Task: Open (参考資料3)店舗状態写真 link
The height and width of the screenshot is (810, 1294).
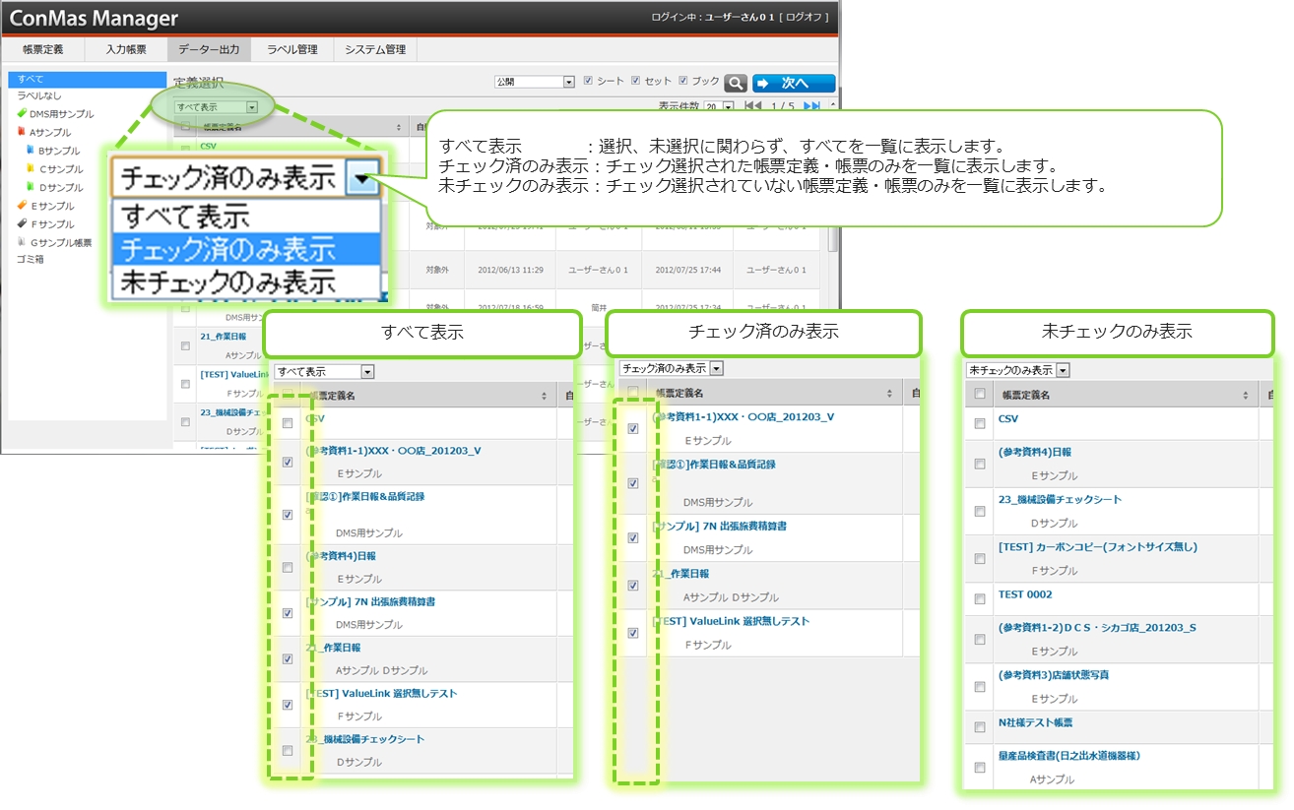Action: click(x=1054, y=675)
